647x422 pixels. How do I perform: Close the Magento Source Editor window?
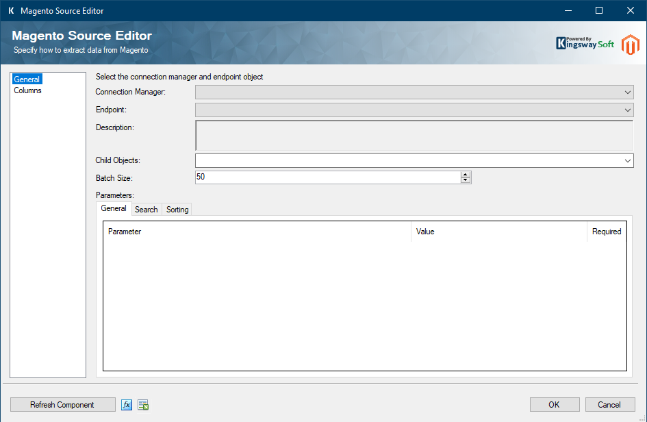point(631,11)
